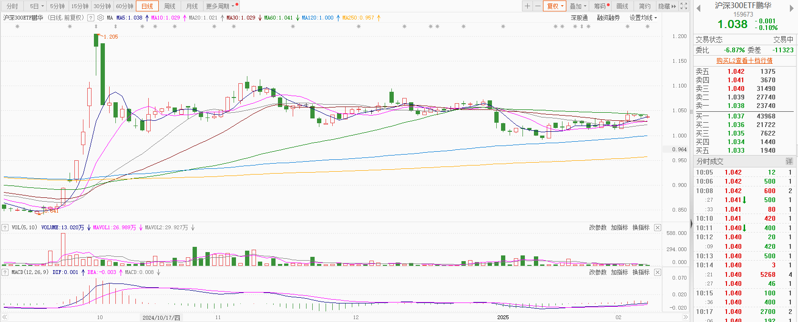Viewport: 798px width, 322px height.
Task: Select the 日线 daily tab
Action: (147, 6)
